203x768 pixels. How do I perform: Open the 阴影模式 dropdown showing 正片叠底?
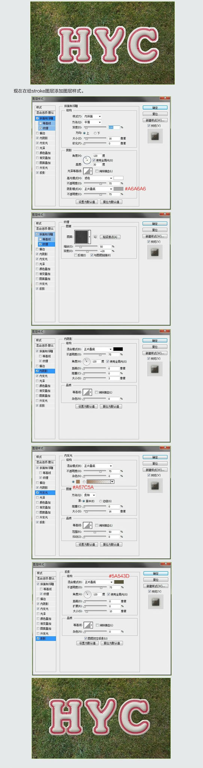pos(98,189)
